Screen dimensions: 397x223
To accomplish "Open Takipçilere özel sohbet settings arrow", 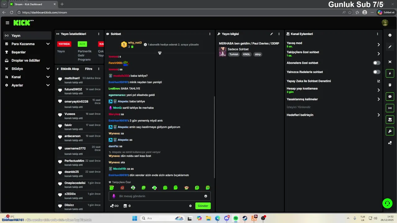I will coord(378,54).
